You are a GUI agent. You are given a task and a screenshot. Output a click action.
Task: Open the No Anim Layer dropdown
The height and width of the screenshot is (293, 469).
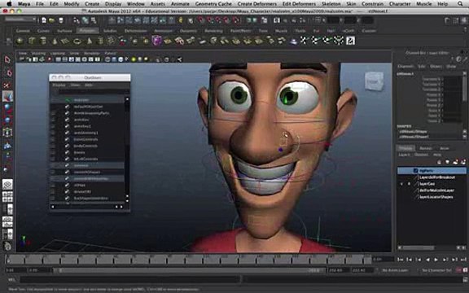395,270
